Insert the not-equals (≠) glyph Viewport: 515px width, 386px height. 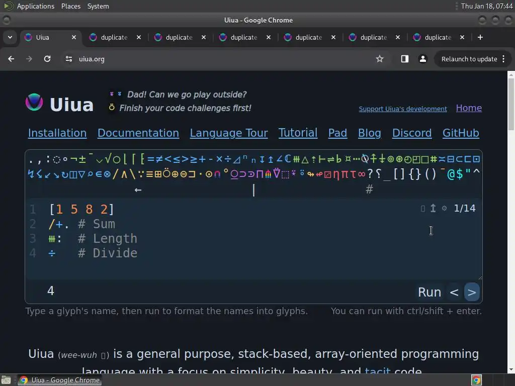(x=159, y=159)
